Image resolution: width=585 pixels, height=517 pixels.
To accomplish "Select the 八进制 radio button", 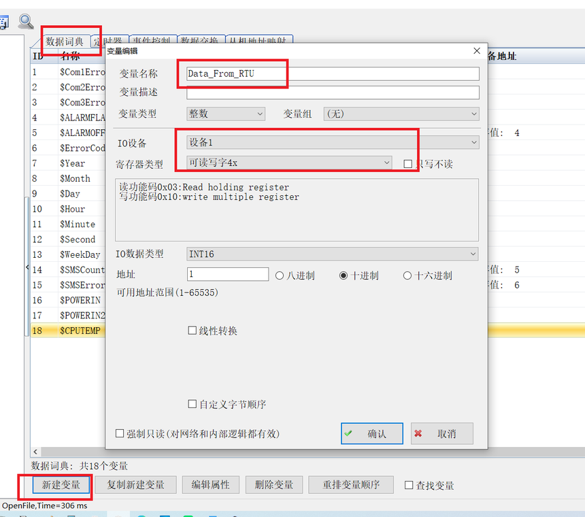I will [280, 276].
